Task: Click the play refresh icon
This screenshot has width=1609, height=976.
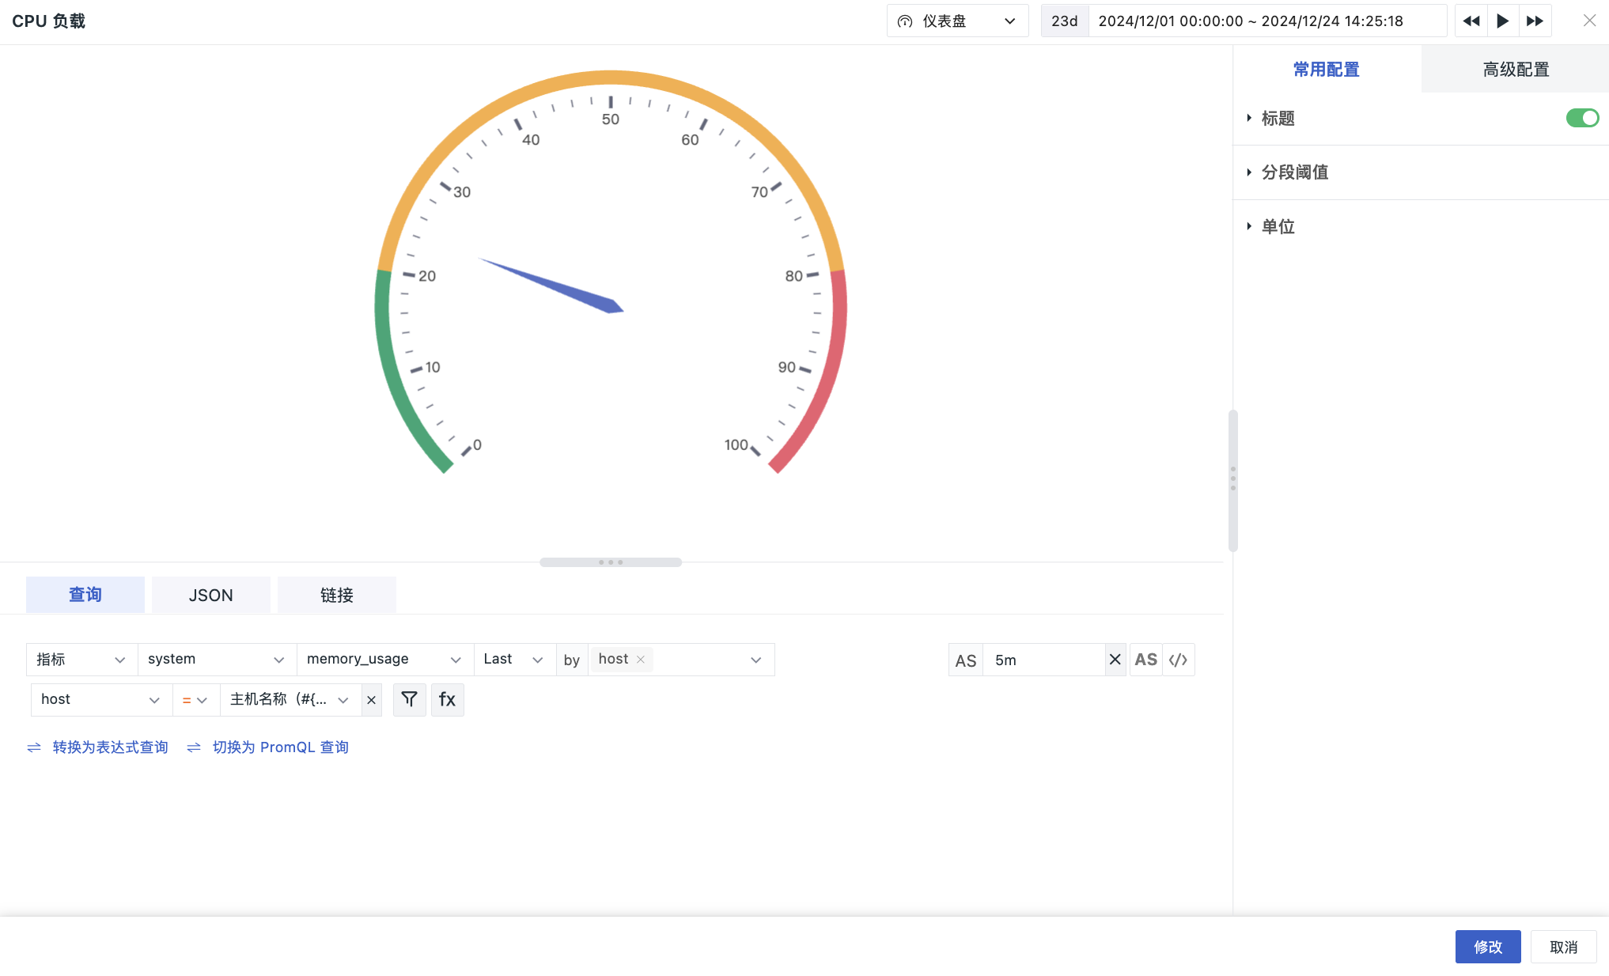Action: (1502, 21)
